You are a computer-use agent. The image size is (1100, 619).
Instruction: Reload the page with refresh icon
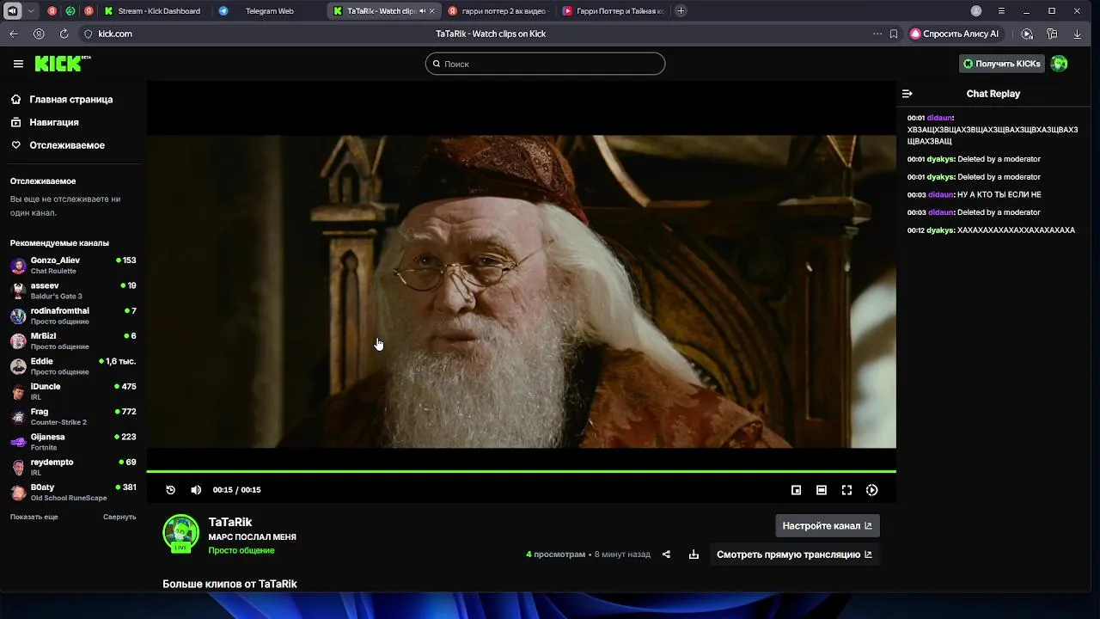click(64, 34)
